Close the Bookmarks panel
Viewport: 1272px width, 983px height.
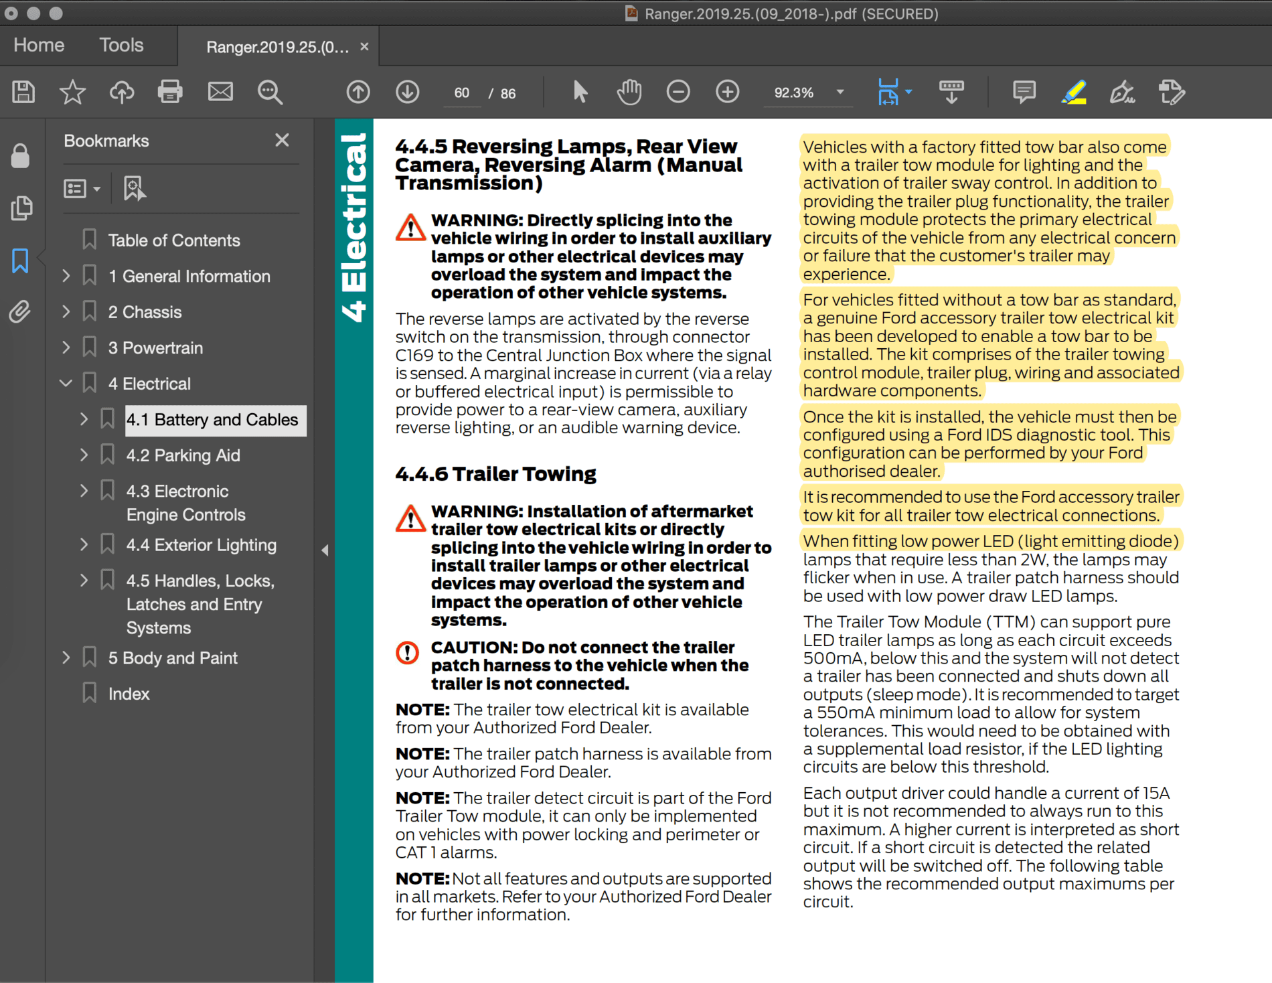coord(282,140)
